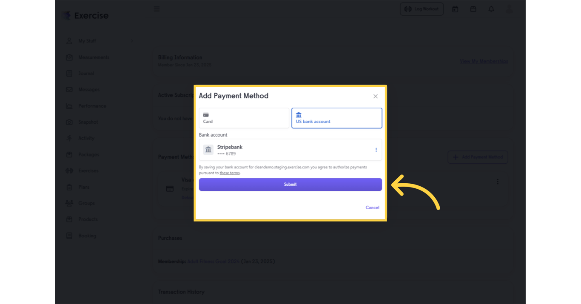The width and height of the screenshot is (581, 304).
Task: Open Stripebank account options menu
Action: click(376, 150)
